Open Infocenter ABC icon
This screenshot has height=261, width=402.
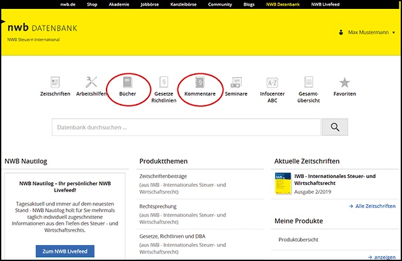[x=272, y=82]
